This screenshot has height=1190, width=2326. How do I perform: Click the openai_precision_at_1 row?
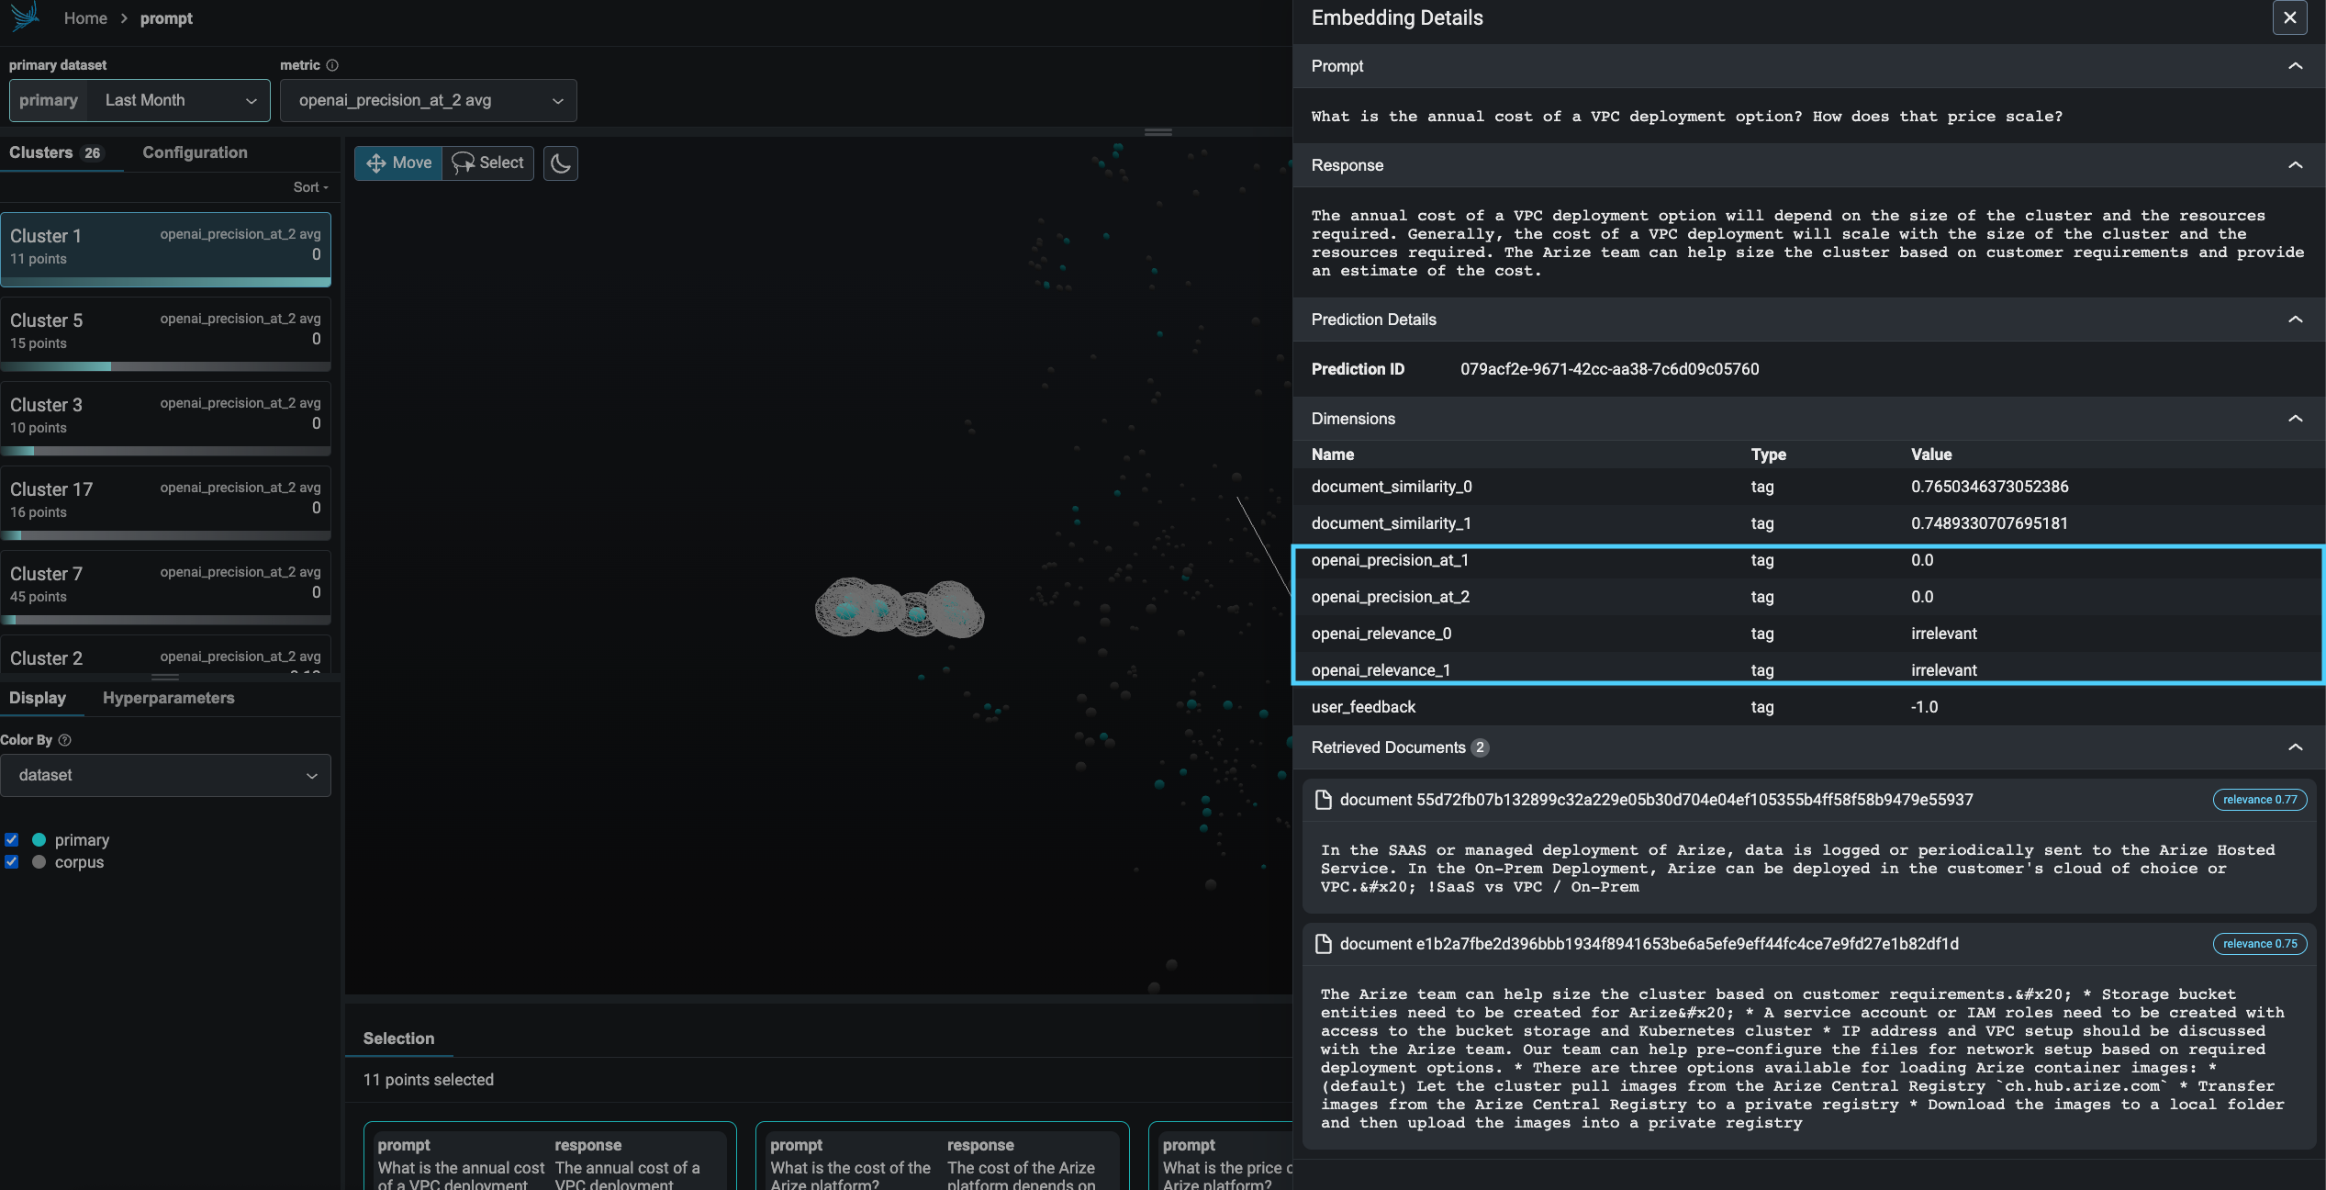(1808, 560)
